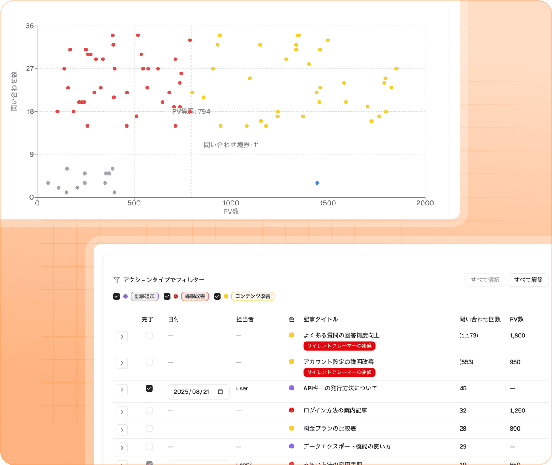Click article title データエクスポート機能の使い方
552x465 pixels.
(347, 447)
